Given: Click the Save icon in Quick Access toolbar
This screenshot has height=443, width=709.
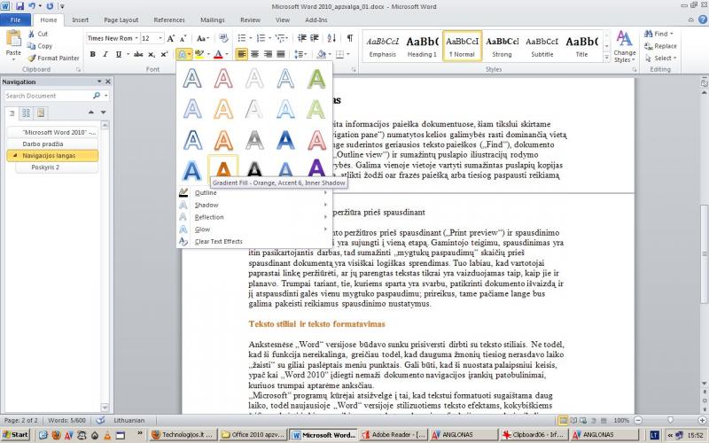Looking at the screenshot, I should pos(19,6).
